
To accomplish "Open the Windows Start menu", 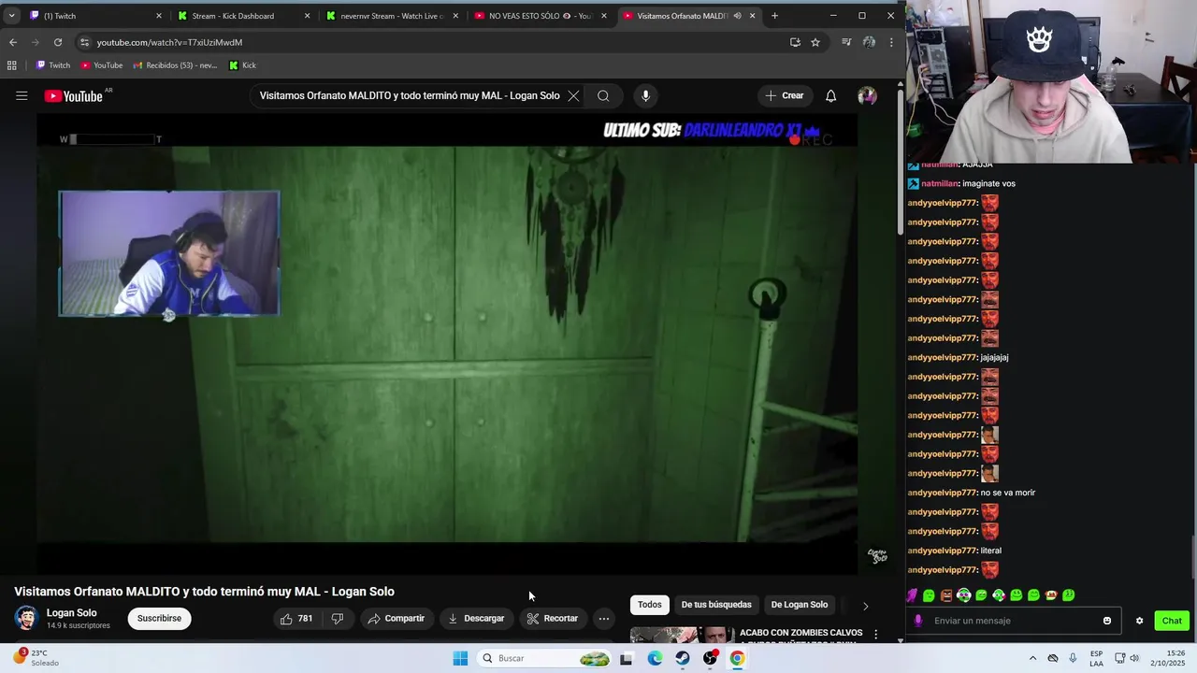I will point(460,658).
